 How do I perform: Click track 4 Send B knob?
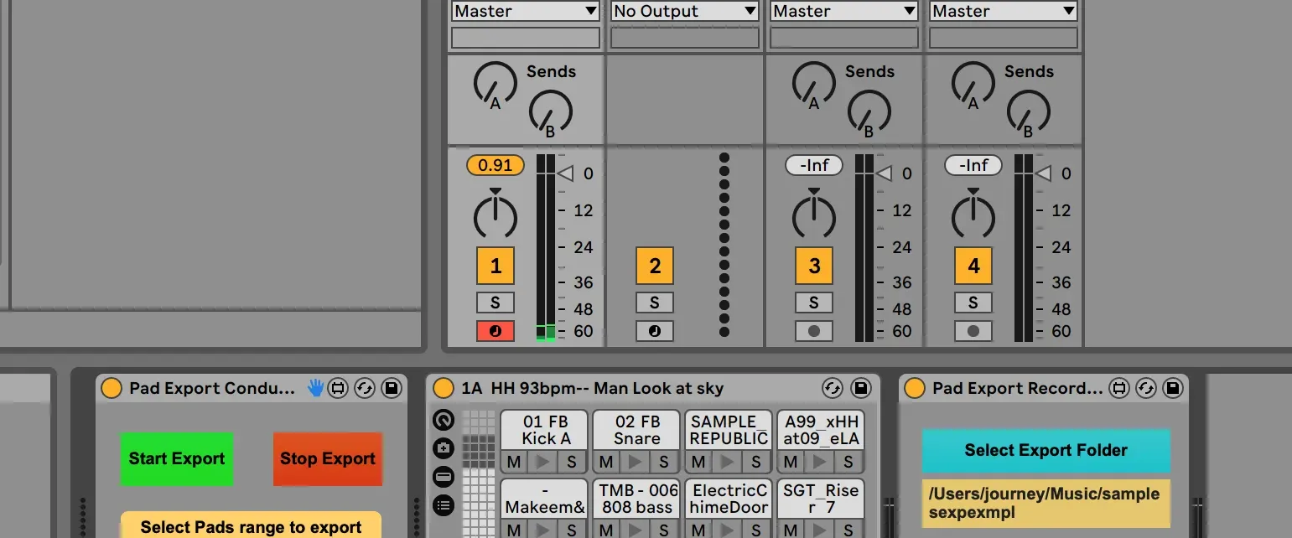[1029, 112]
